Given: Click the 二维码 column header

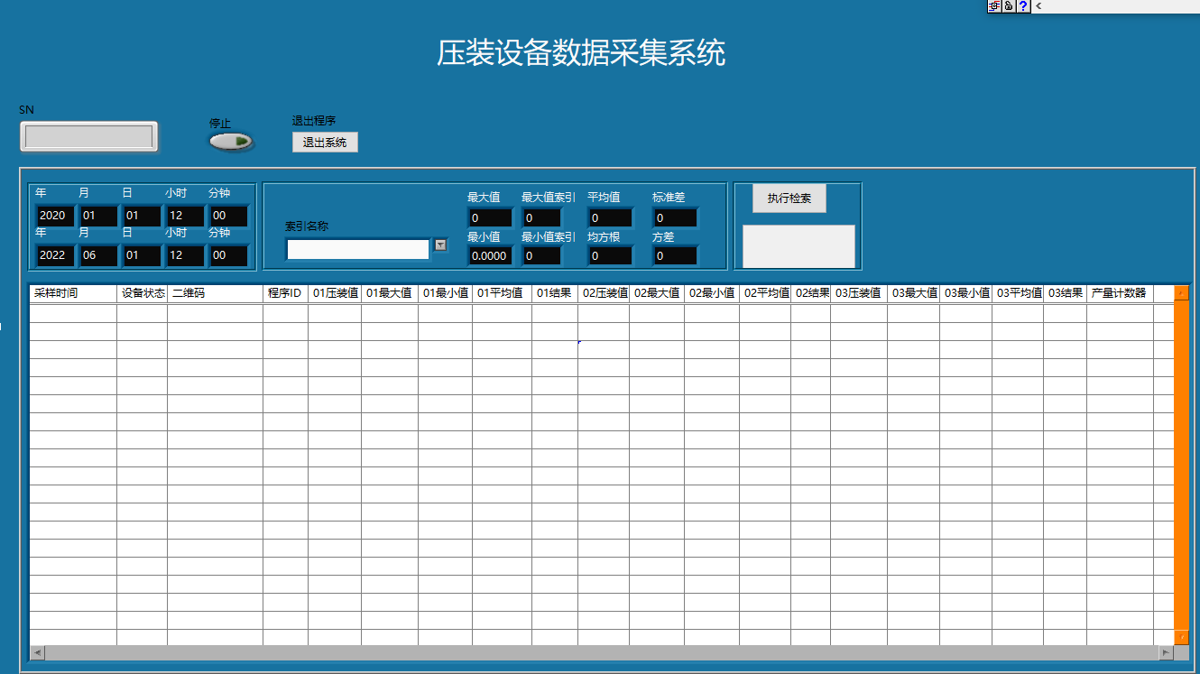Looking at the screenshot, I should 215,293.
